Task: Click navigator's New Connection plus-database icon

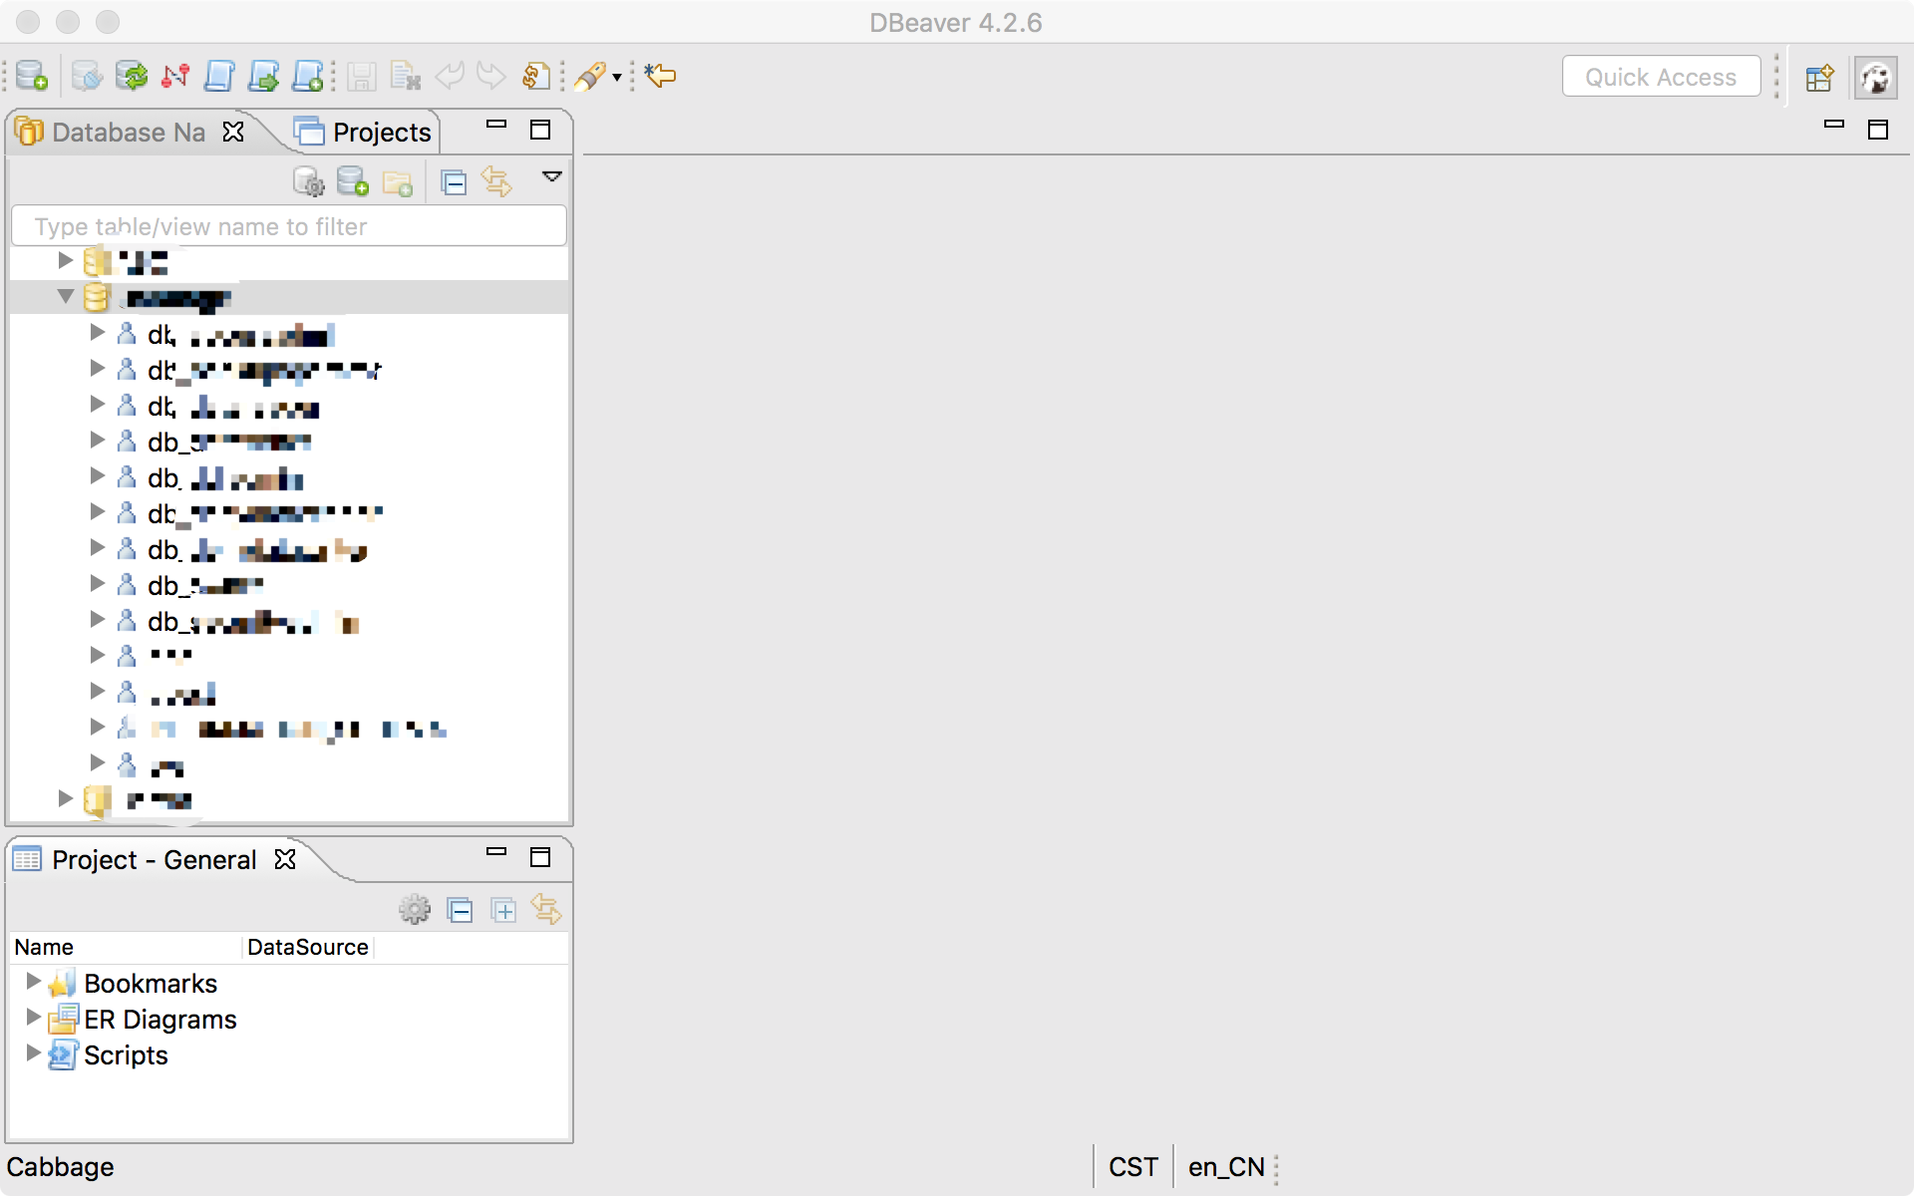Action: [353, 182]
